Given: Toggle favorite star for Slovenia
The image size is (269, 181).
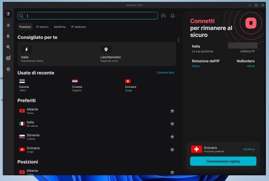Looking at the screenshot, I should (x=172, y=137).
